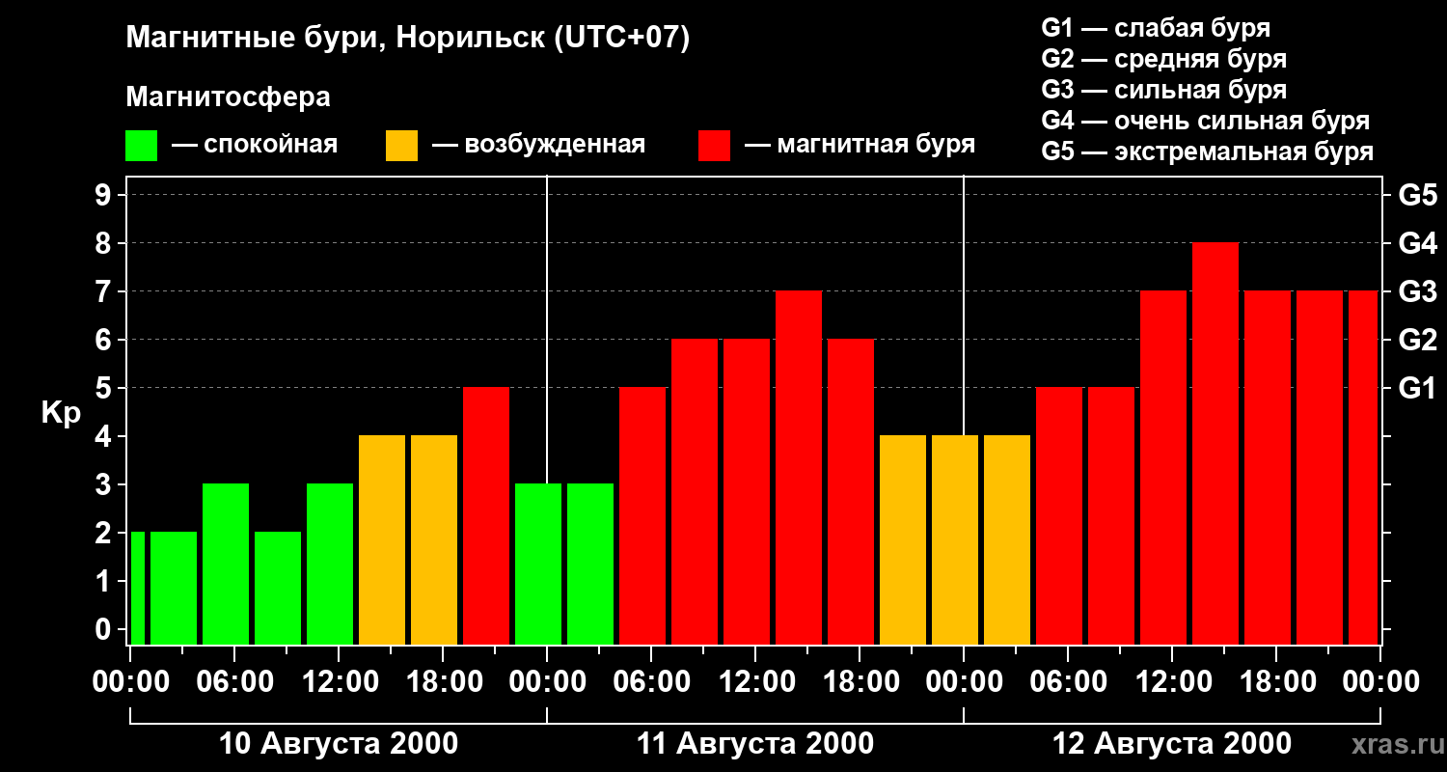Select the "— возбужденная" legend label
The image size is (1447, 772).
point(538,145)
